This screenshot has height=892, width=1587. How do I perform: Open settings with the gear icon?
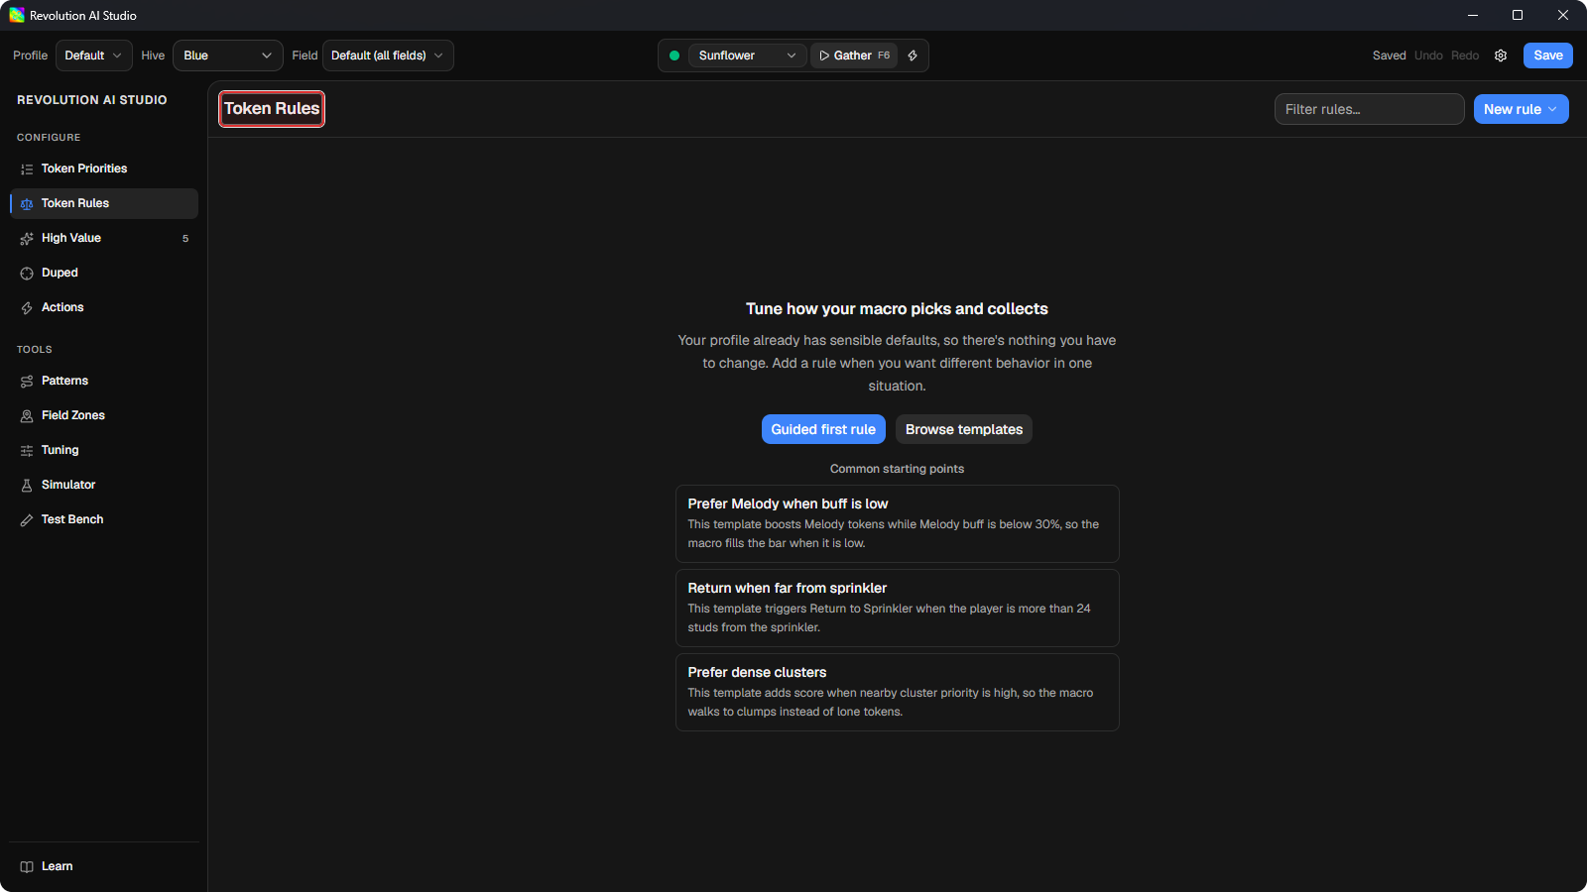tap(1501, 56)
